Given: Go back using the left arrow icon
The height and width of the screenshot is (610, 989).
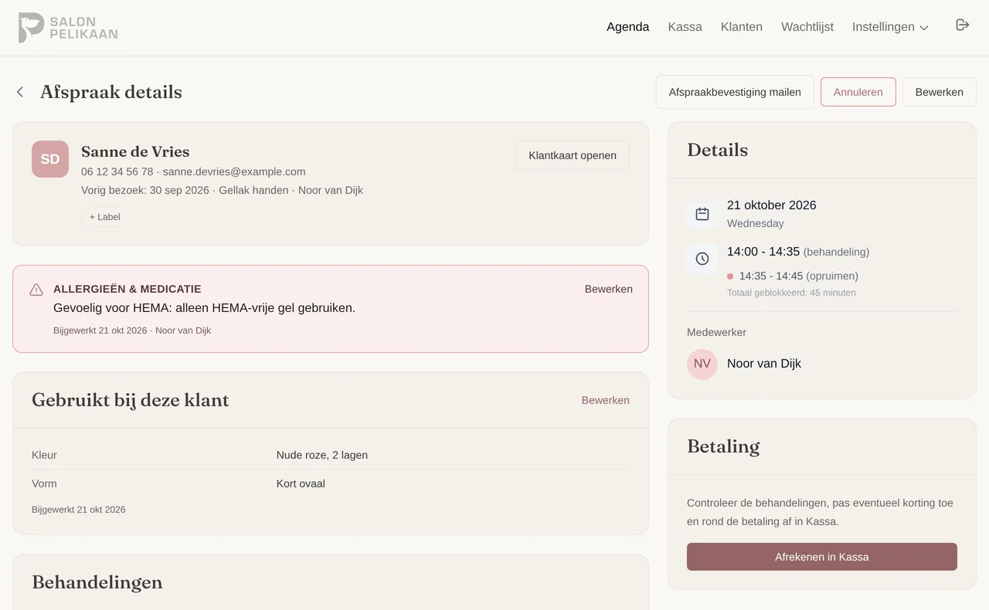Looking at the screenshot, I should 20,92.
